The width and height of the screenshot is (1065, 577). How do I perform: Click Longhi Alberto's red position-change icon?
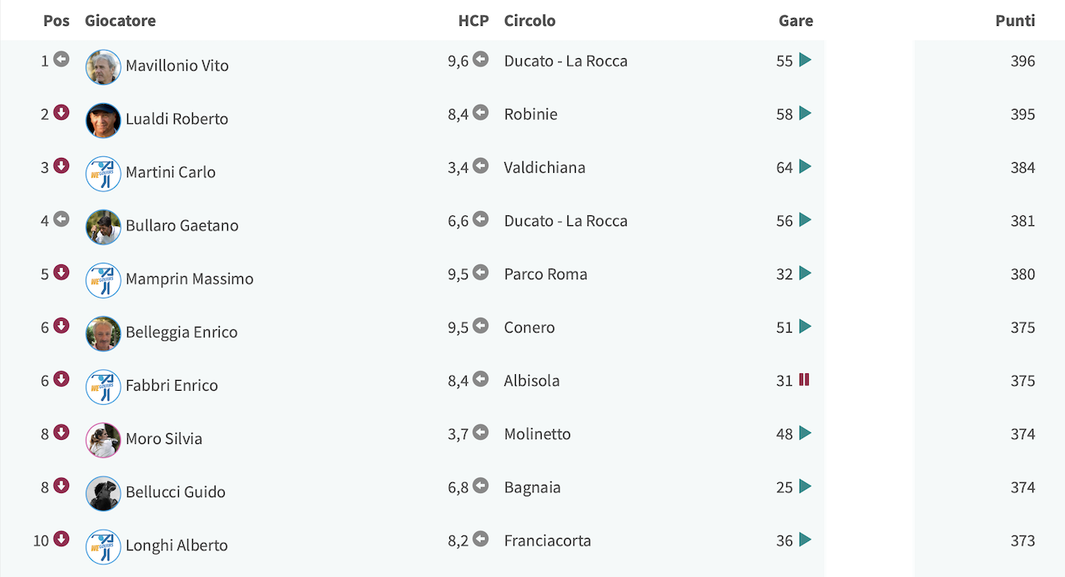tap(62, 539)
